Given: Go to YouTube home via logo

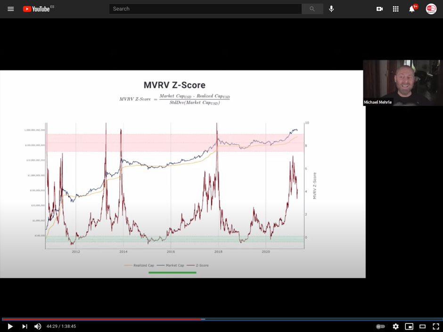Looking at the screenshot, I should click(36, 9).
